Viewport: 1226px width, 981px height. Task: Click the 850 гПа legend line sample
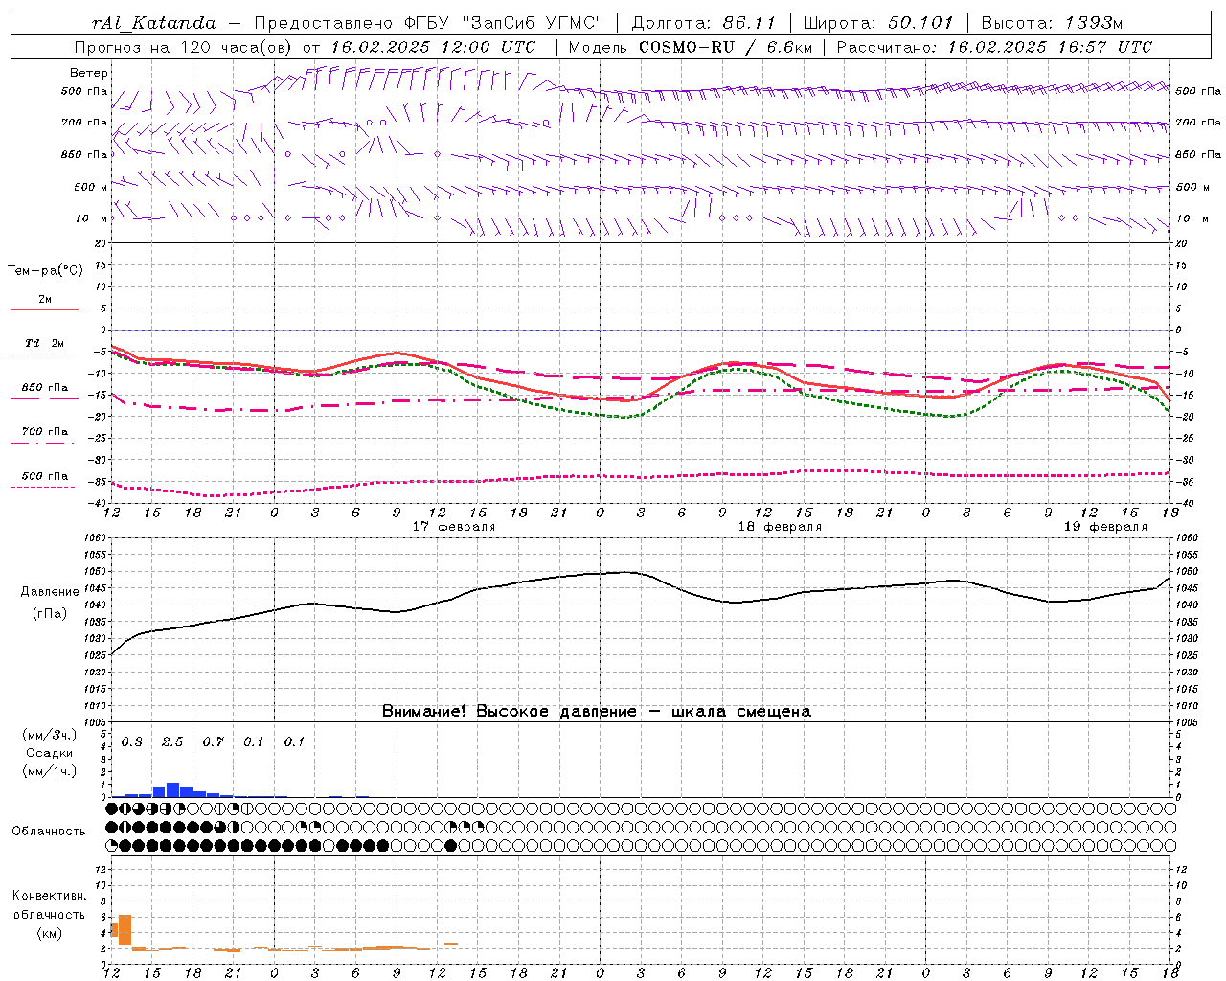pos(42,398)
